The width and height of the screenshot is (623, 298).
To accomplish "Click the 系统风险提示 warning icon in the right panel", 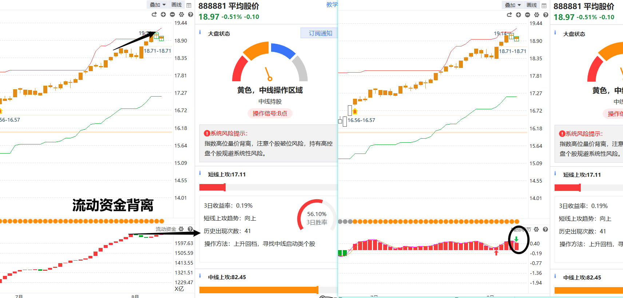I will pyautogui.click(x=562, y=134).
